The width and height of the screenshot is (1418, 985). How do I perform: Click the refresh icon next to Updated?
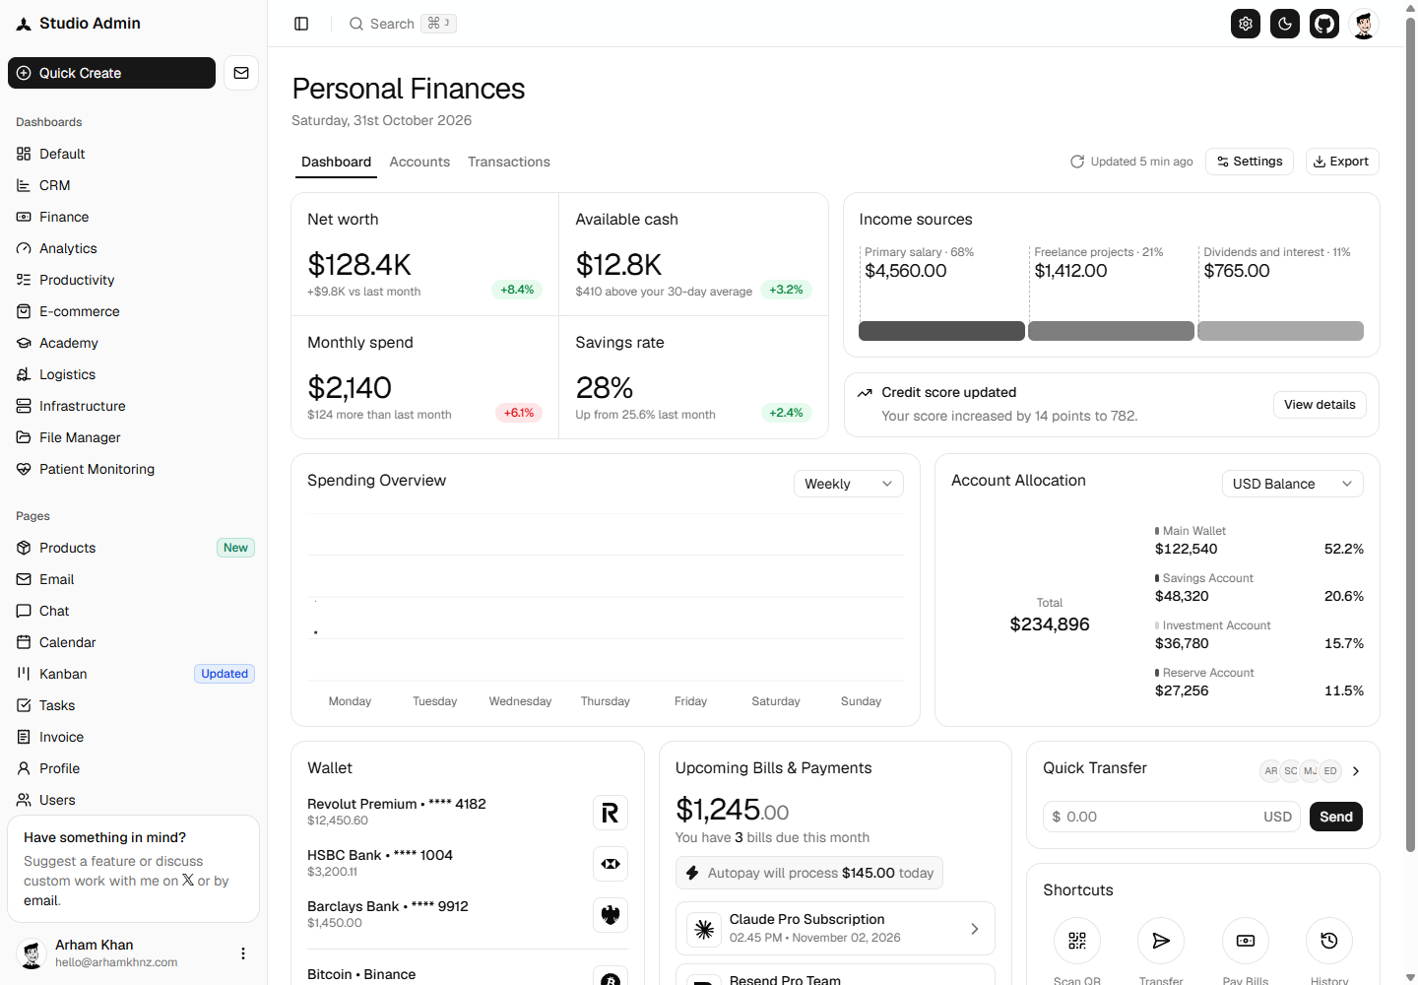click(1077, 162)
